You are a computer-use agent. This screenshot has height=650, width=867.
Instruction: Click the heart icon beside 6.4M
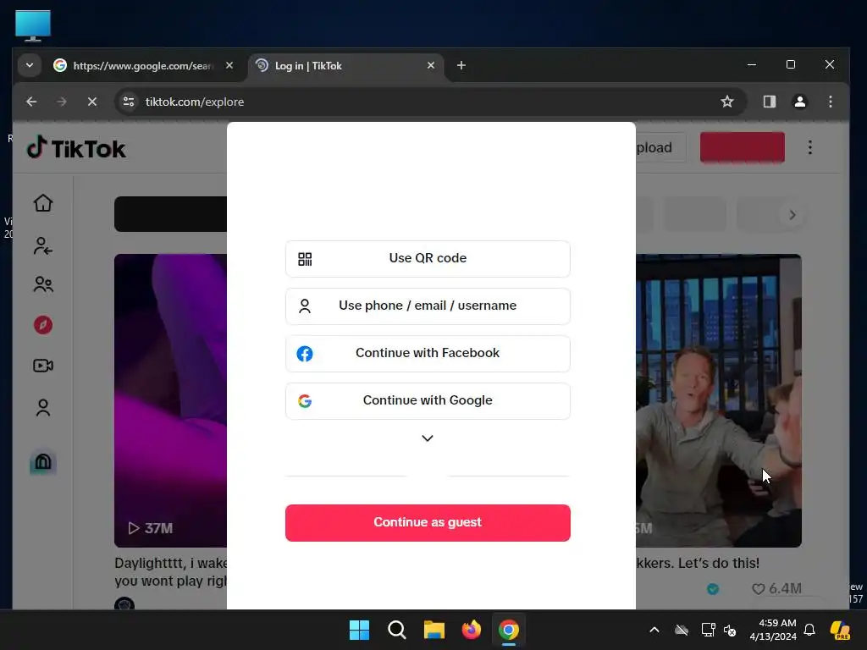point(758,589)
